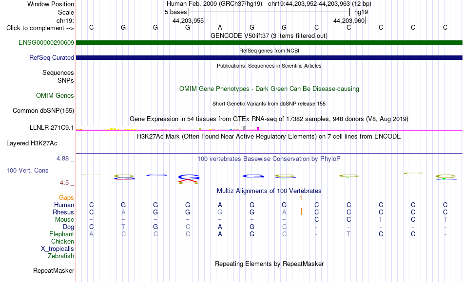Click OMIM Gene Phenotypes track title
This screenshot has height=282, width=463.
click(269, 88)
